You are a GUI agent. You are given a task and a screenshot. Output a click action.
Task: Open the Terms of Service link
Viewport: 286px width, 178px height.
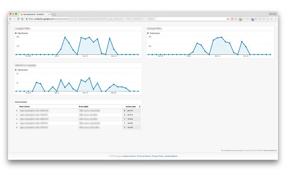click(x=143, y=156)
